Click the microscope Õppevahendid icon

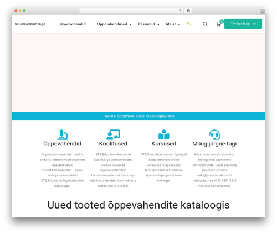(63, 134)
